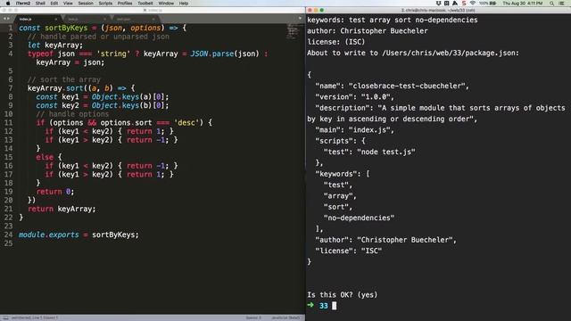Open the editor tab list dropdown arrow
571x321 pixels.
pyautogui.click(x=300, y=19)
